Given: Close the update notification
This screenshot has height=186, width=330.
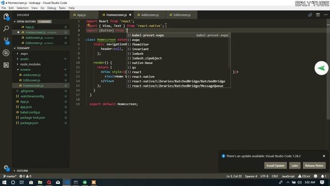Looking at the screenshot, I should pyautogui.click(x=324, y=156).
